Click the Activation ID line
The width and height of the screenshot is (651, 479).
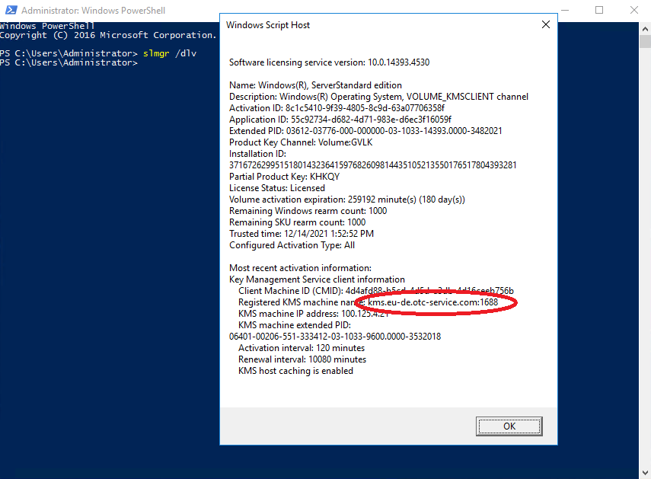pyautogui.click(x=337, y=108)
